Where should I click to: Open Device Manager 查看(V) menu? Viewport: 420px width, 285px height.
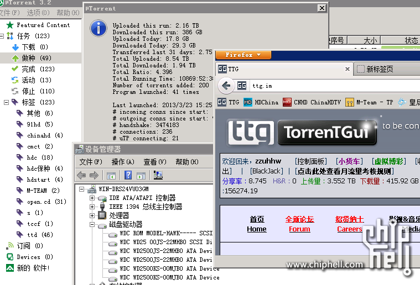154,162
